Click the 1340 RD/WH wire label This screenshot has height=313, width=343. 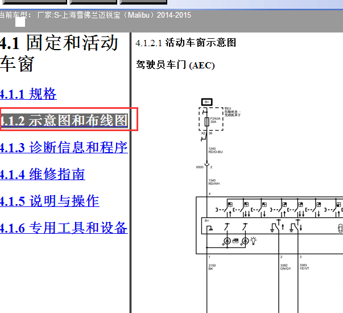pos(214,182)
